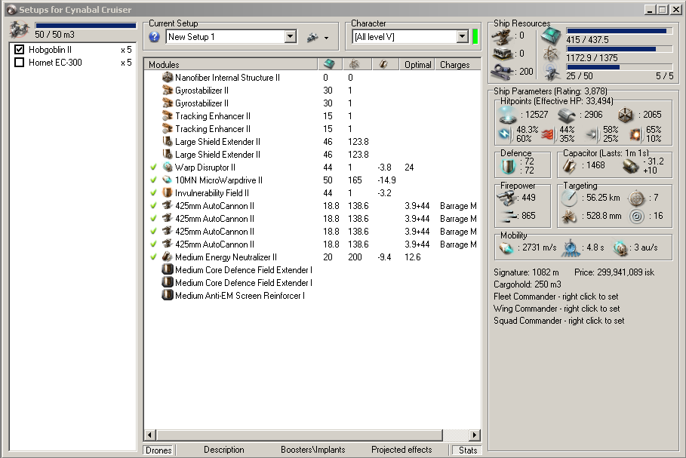Select the Medium Core Defence Field Extender I first row
Viewport: 686px width, 458px height.
pyautogui.click(x=312, y=270)
